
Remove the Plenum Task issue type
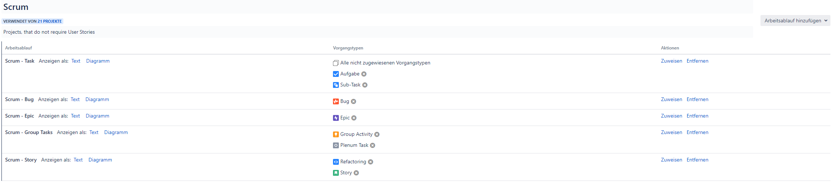[x=373, y=145]
